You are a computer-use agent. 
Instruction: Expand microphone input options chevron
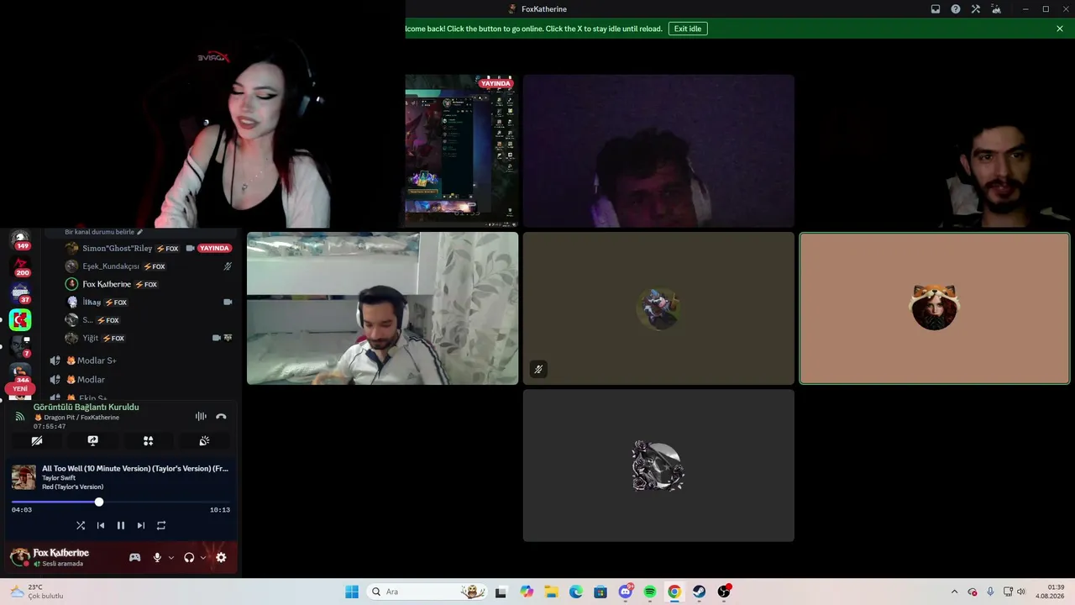[x=171, y=557]
